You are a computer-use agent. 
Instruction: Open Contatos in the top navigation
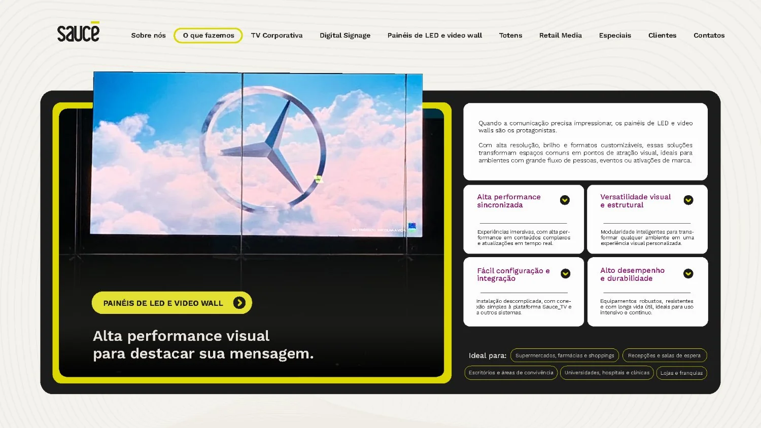click(x=709, y=35)
